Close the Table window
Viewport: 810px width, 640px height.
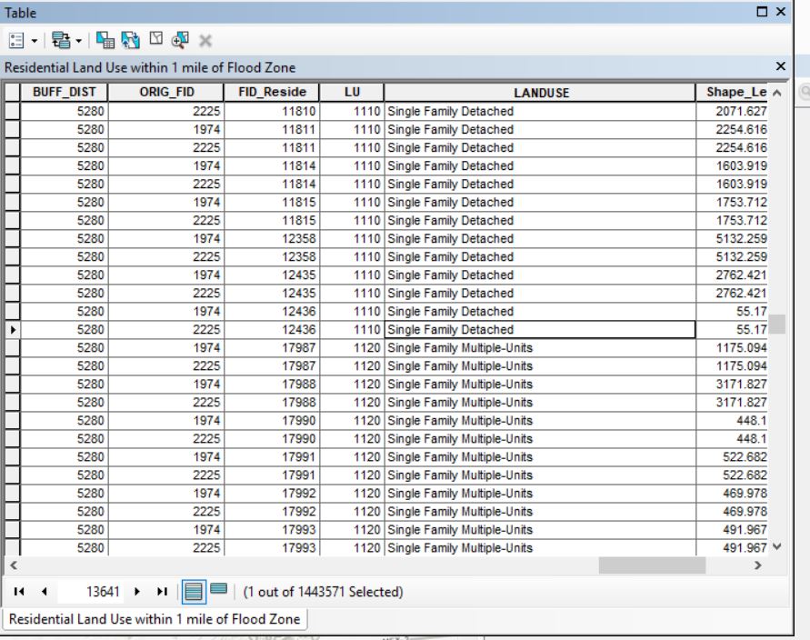781,12
